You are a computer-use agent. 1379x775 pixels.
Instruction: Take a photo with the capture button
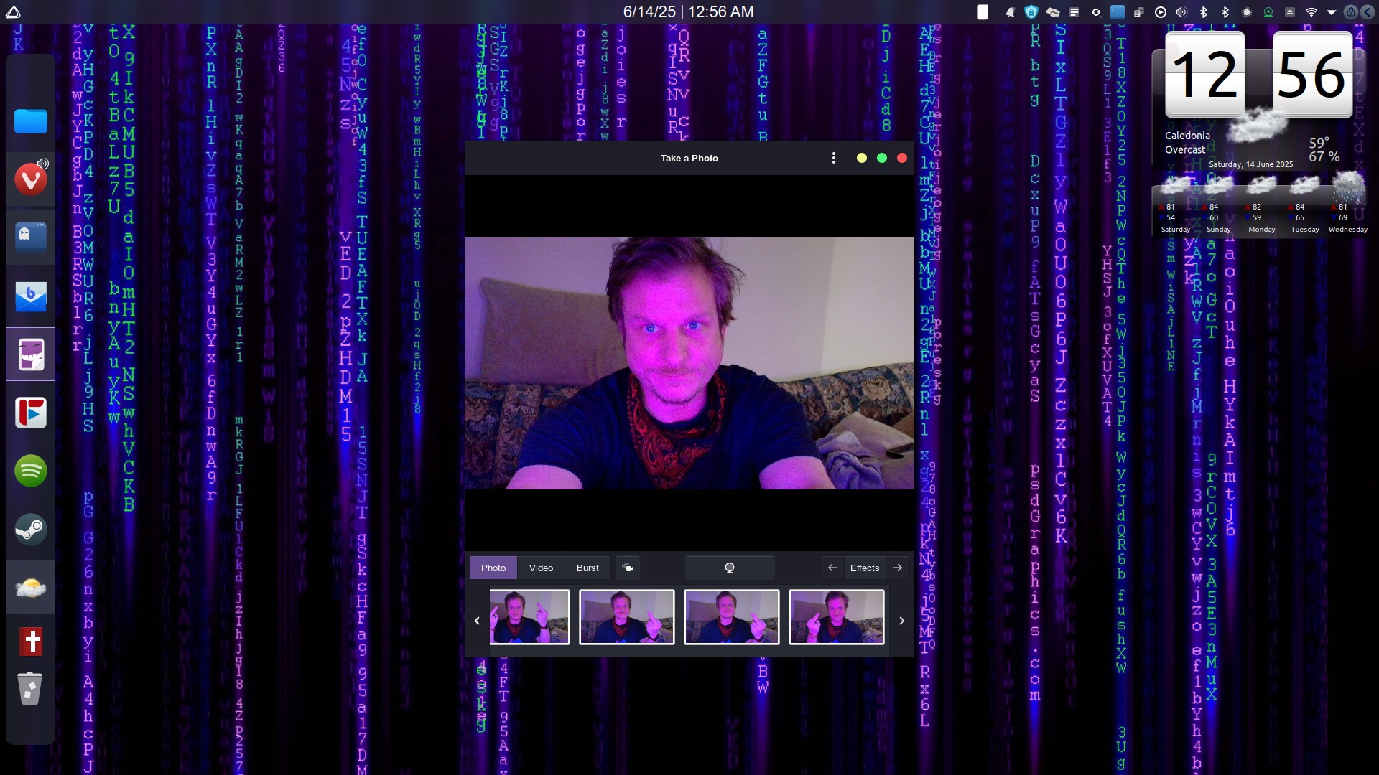(730, 568)
